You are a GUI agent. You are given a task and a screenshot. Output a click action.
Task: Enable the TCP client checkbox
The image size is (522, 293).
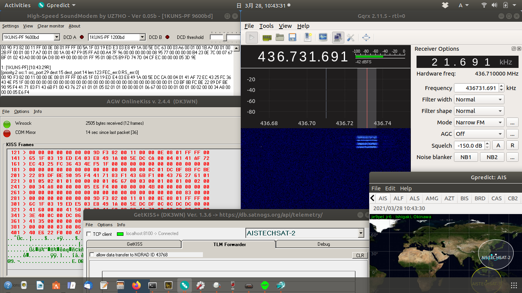coord(89,234)
